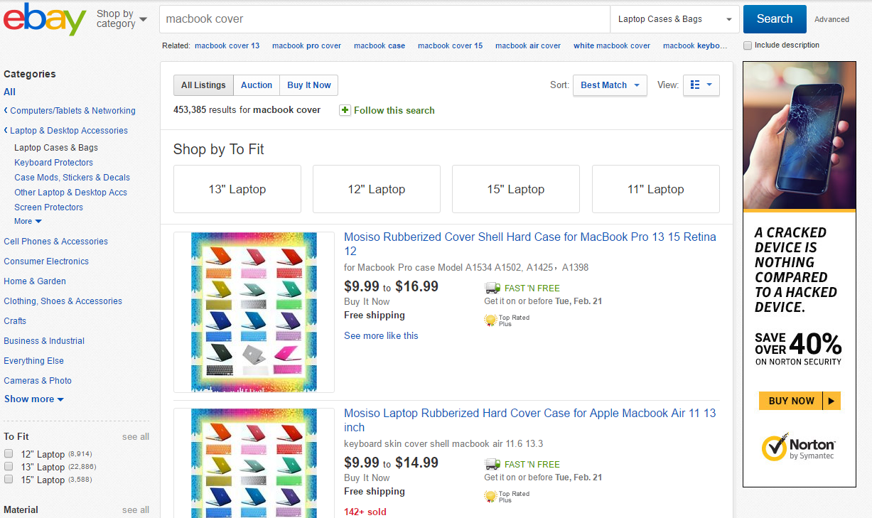Click related search macbook cover 13
Screen dimensions: 872x518
[227, 45]
